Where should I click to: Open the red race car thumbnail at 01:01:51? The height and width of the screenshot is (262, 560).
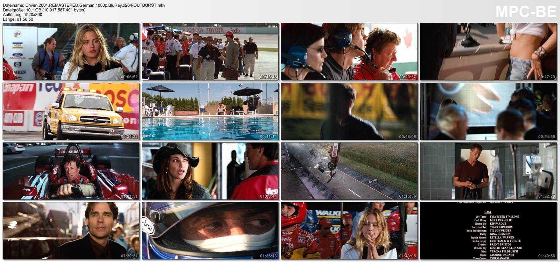(71, 171)
